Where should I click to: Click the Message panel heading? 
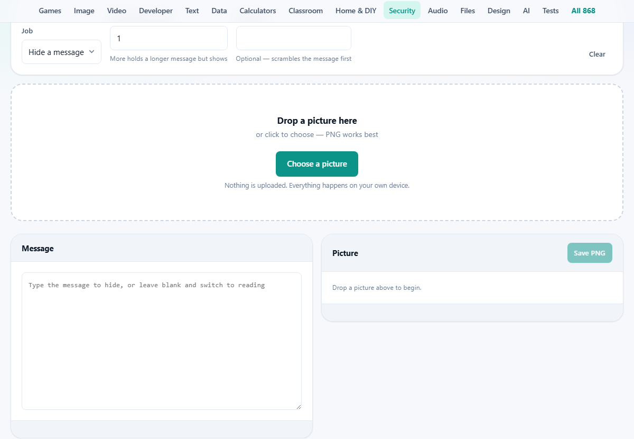pos(38,248)
